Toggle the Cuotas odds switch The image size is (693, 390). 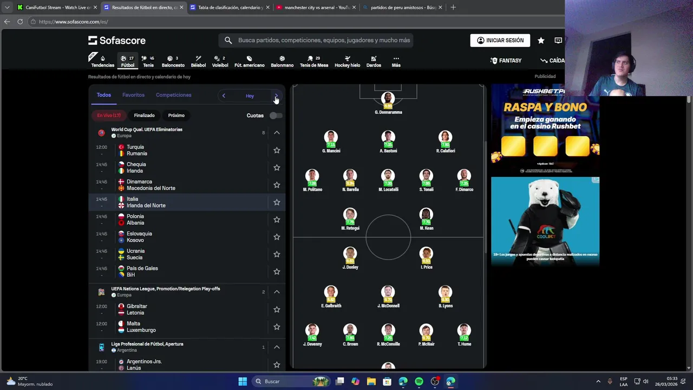click(276, 115)
